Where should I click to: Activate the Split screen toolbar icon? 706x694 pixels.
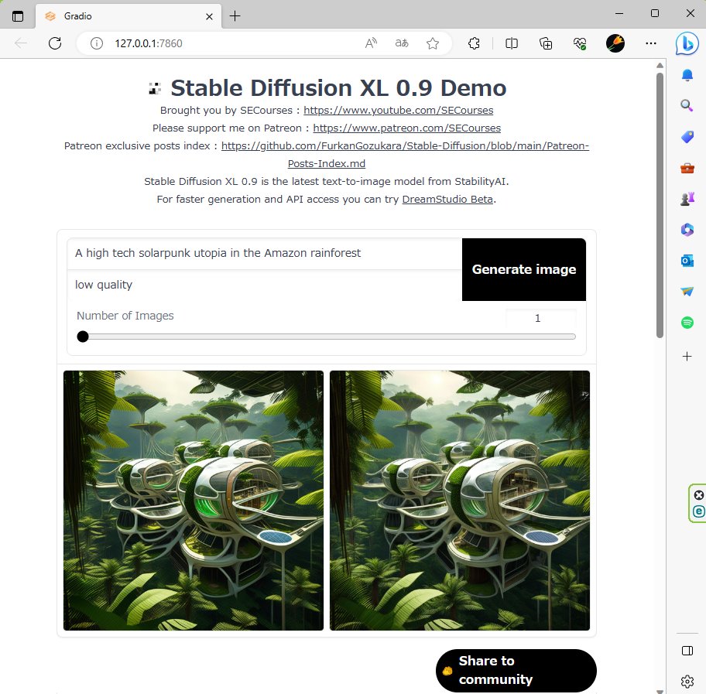[512, 43]
